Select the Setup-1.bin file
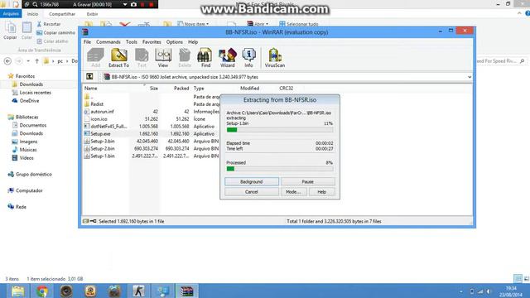The width and height of the screenshot is (530, 298). [103, 156]
